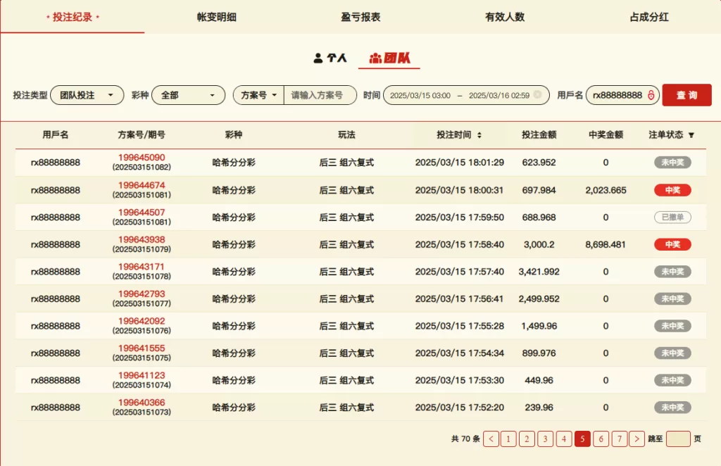Click bet amount 3,421.992

(x=539, y=272)
